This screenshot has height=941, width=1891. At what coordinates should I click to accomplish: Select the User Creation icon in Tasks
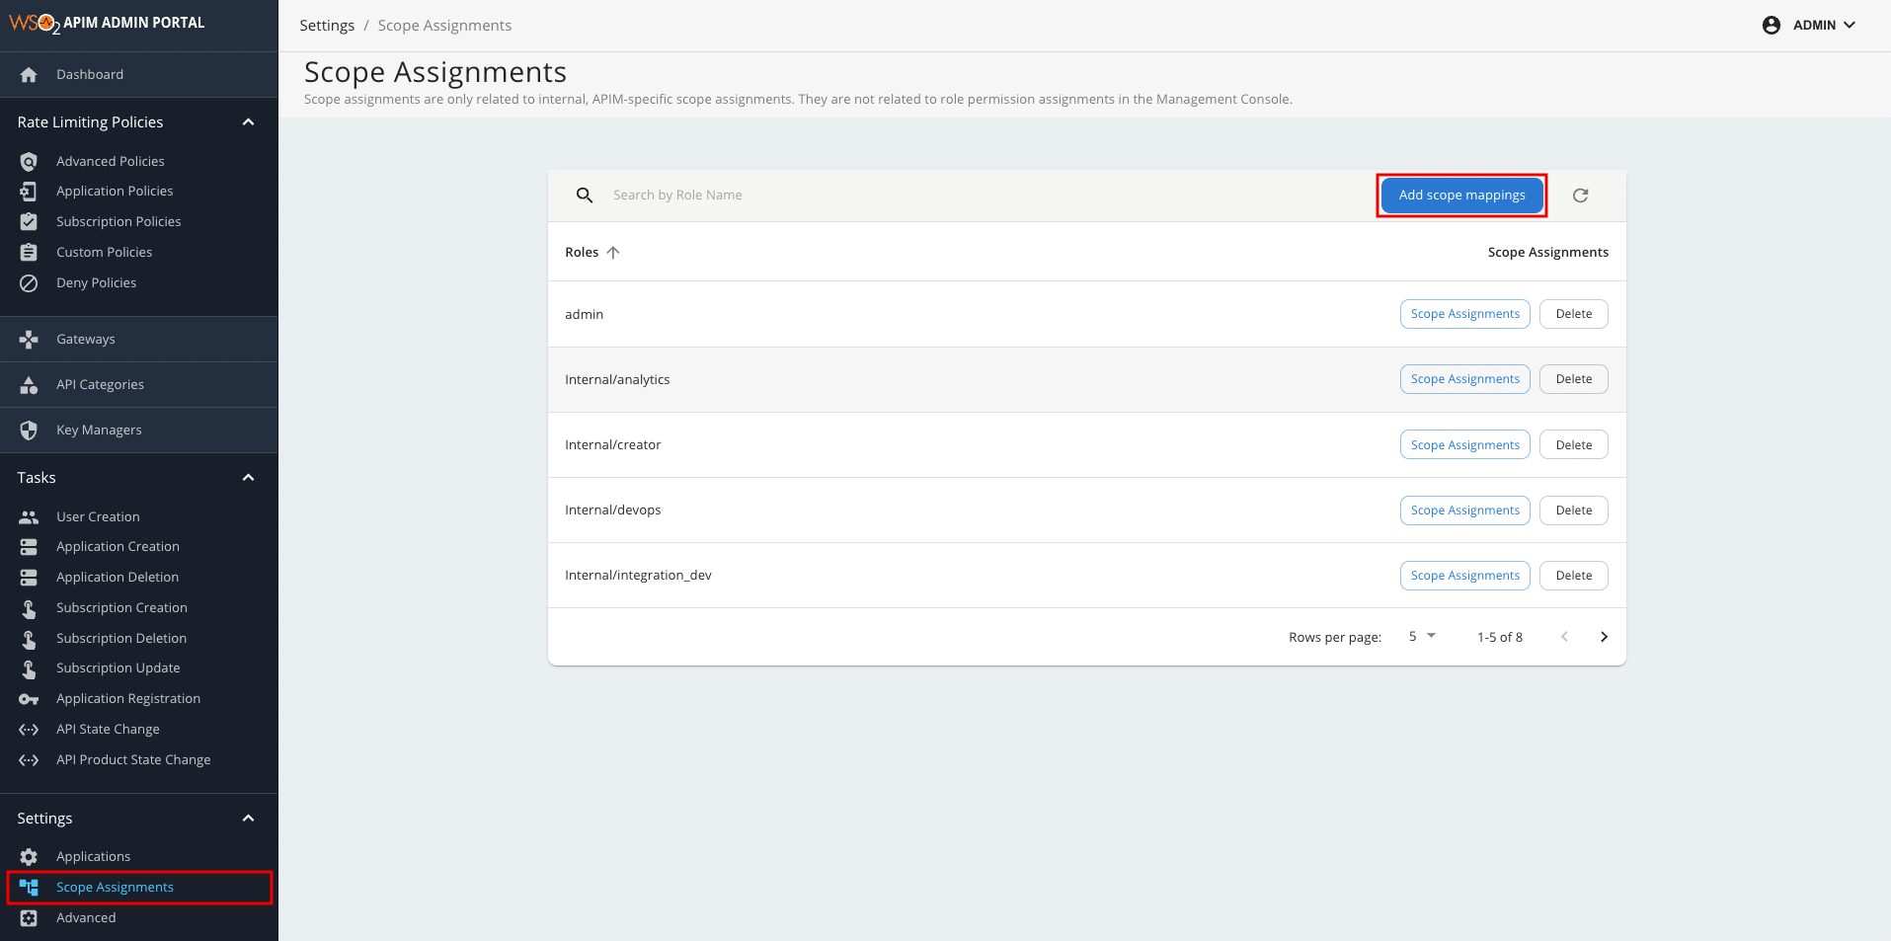(29, 516)
